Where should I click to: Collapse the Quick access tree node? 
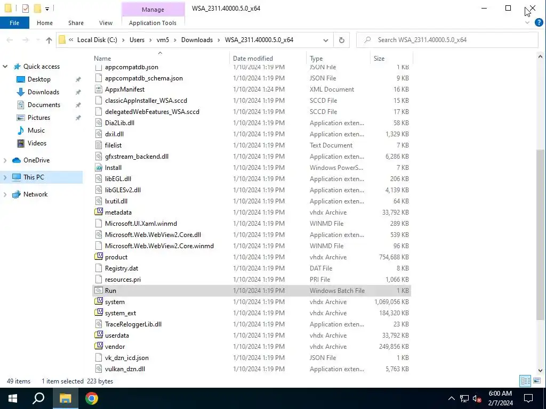pyautogui.click(x=5, y=67)
